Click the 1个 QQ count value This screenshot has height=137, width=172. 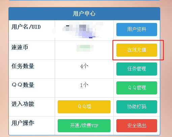(x=84, y=85)
